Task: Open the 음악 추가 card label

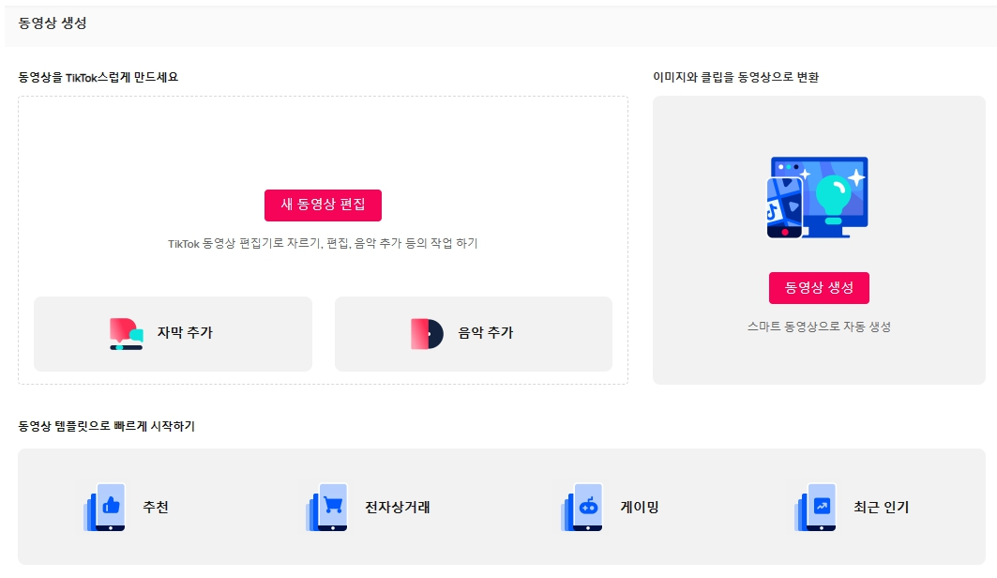Action: pyautogui.click(x=486, y=332)
